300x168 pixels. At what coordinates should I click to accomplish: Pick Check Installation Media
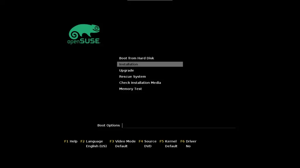click(x=140, y=83)
